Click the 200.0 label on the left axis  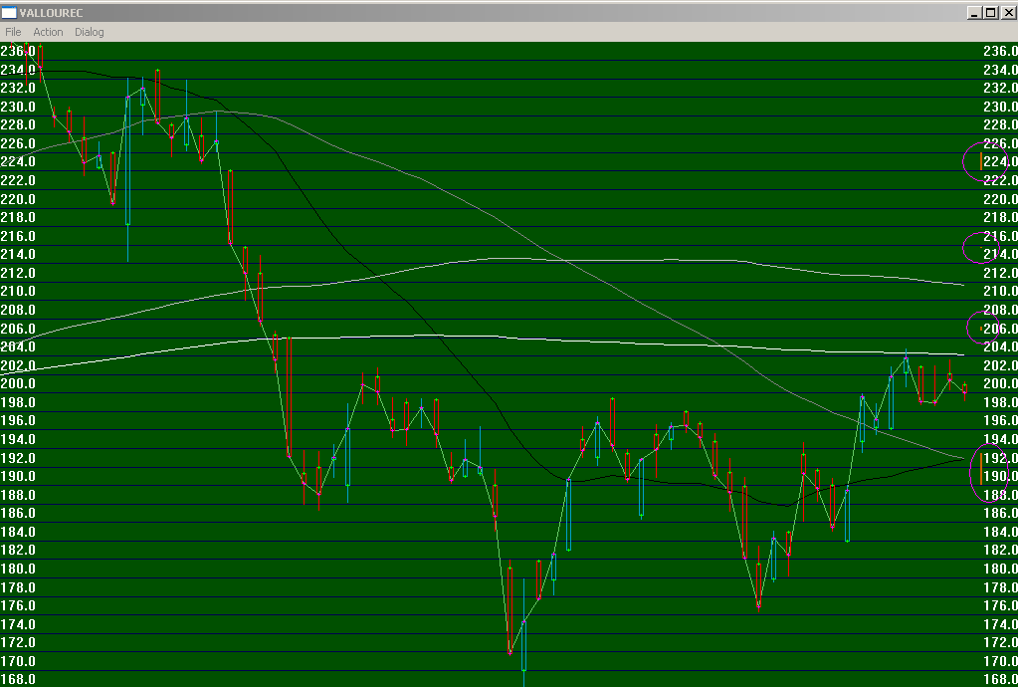[18, 383]
